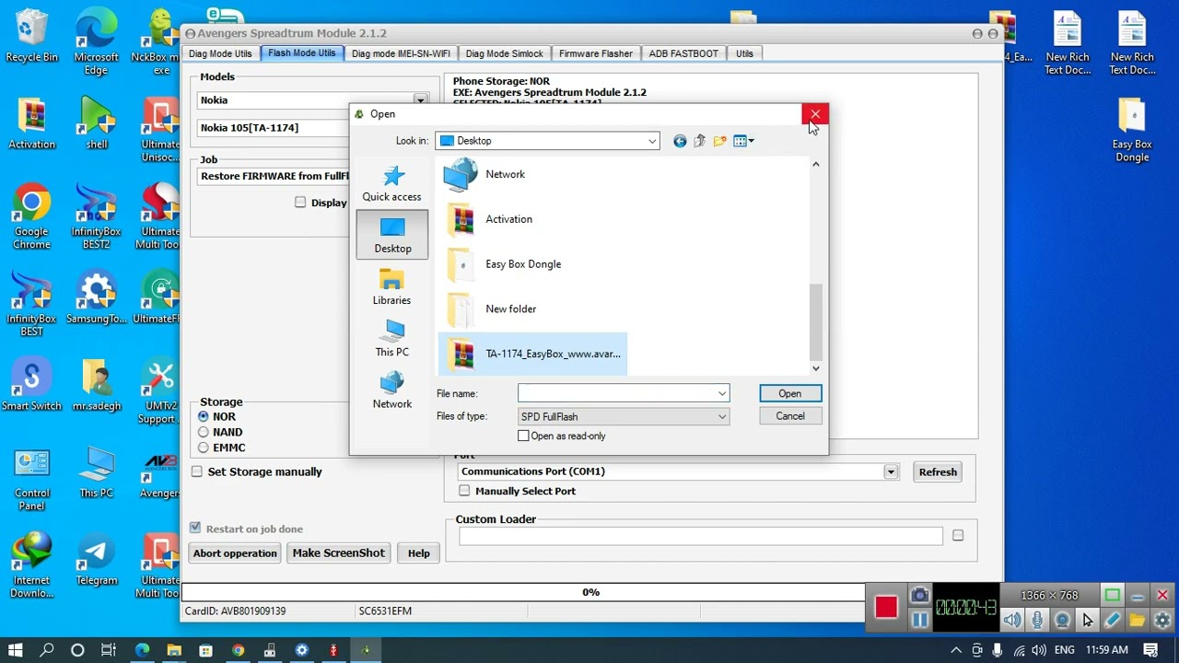Click the Open button in the dialog
Viewport: 1179px width, 663px height.
click(789, 393)
